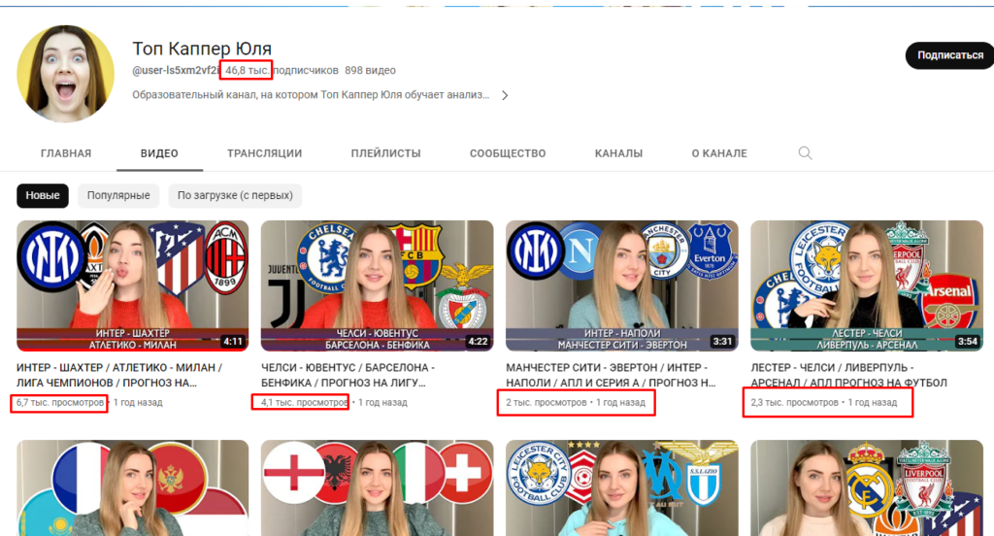994x536 pixels.
Task: Click the 4,1 тыс. просмотров text
Action: [304, 402]
